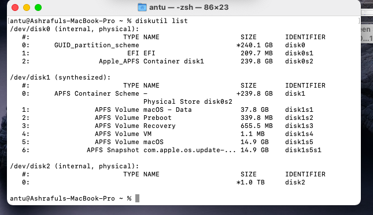Select the /dev/disk1 (synthesized) heading
373x215 pixels.
coord(60,77)
